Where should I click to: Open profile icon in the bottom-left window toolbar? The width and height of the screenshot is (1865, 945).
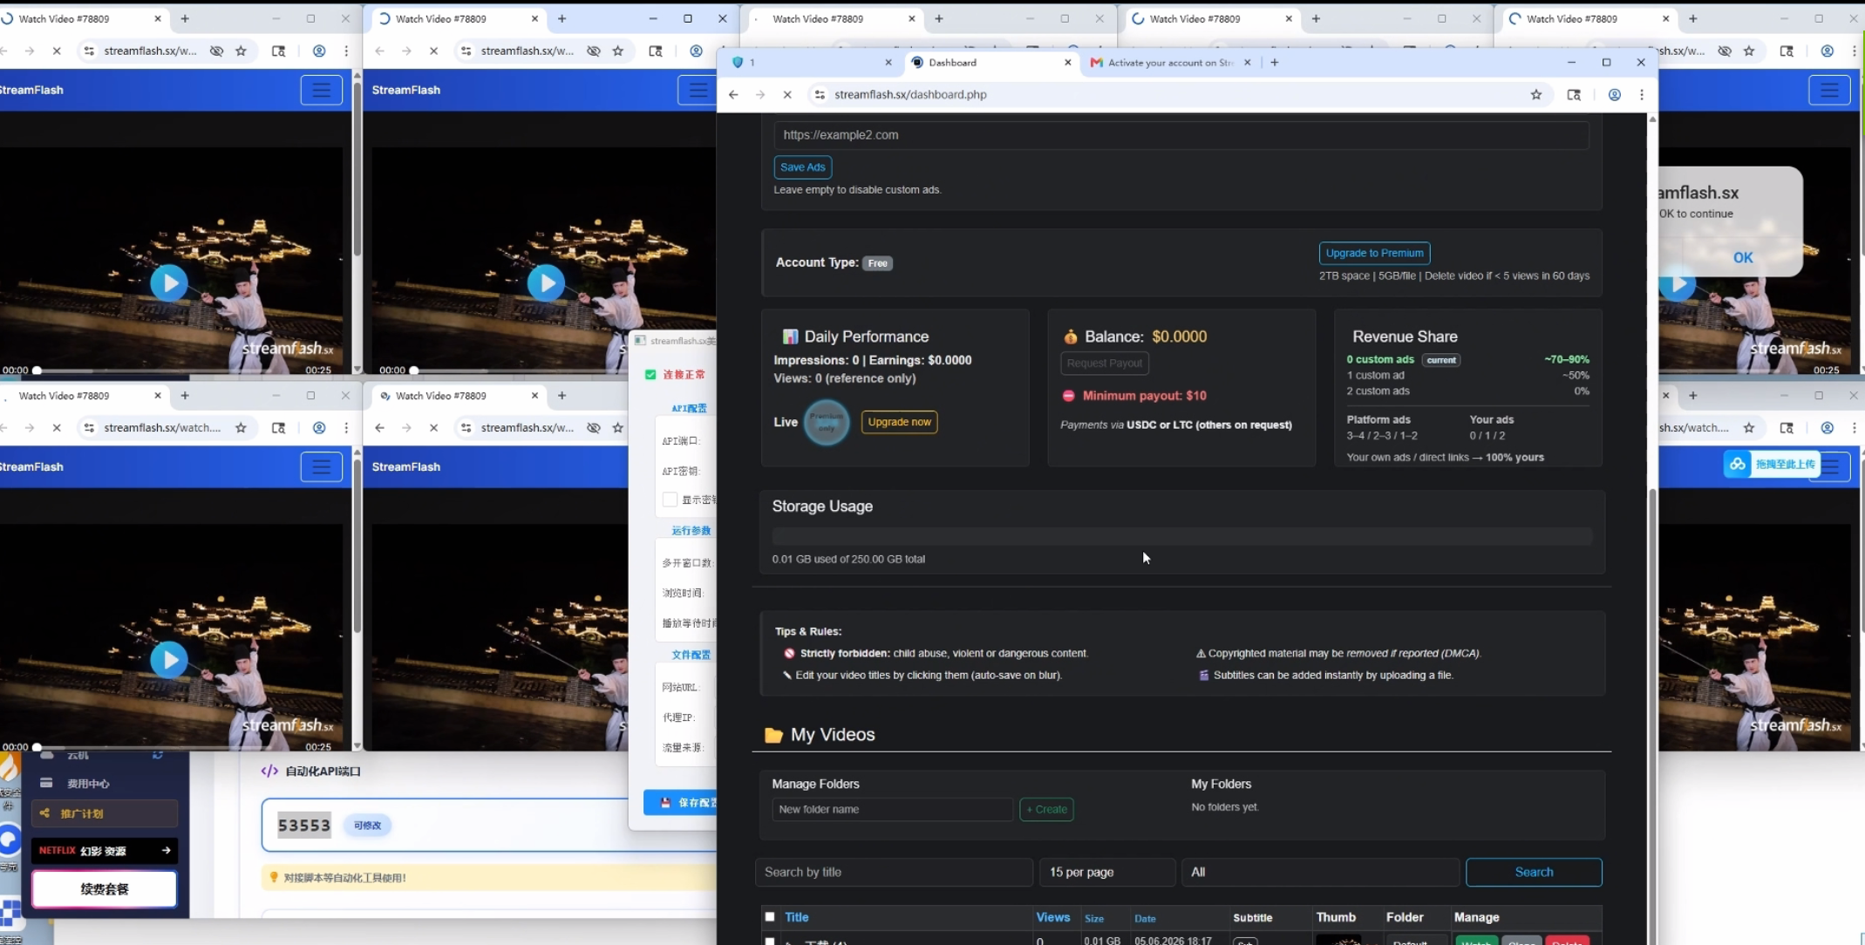319,428
